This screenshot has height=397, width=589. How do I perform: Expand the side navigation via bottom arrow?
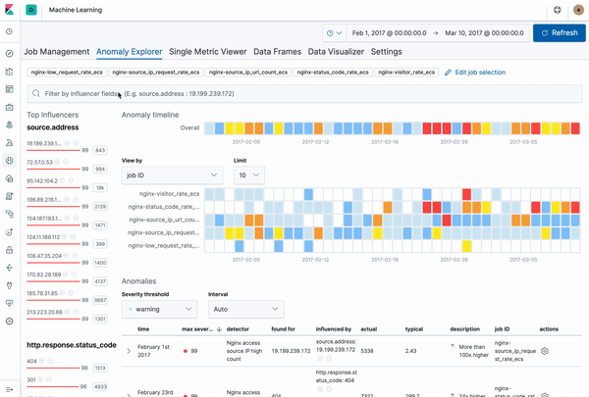tap(10, 389)
